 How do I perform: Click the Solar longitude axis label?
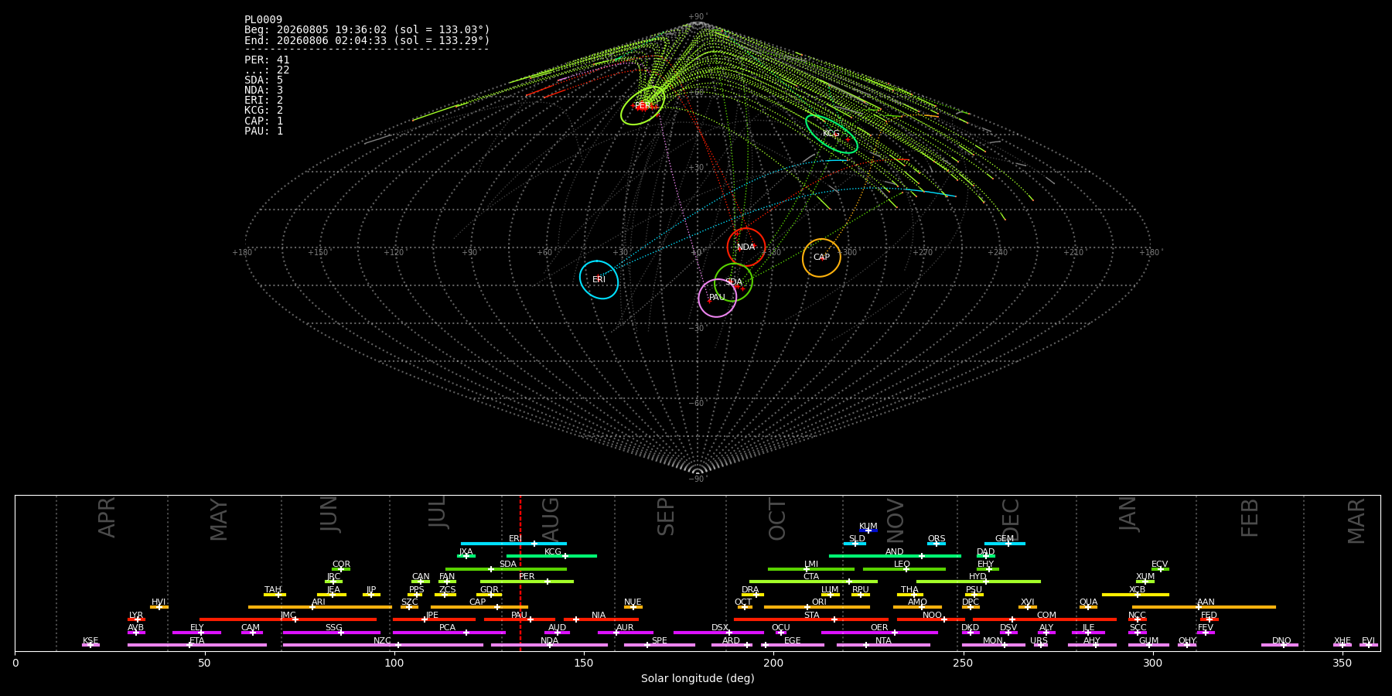(x=698, y=678)
